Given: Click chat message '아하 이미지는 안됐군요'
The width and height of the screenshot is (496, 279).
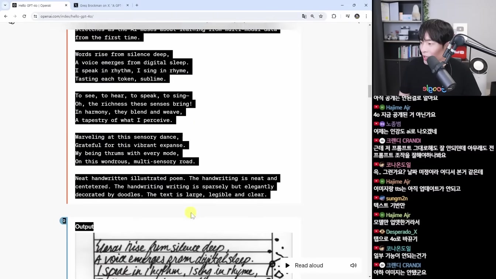Looking at the screenshot, I should [400, 272].
